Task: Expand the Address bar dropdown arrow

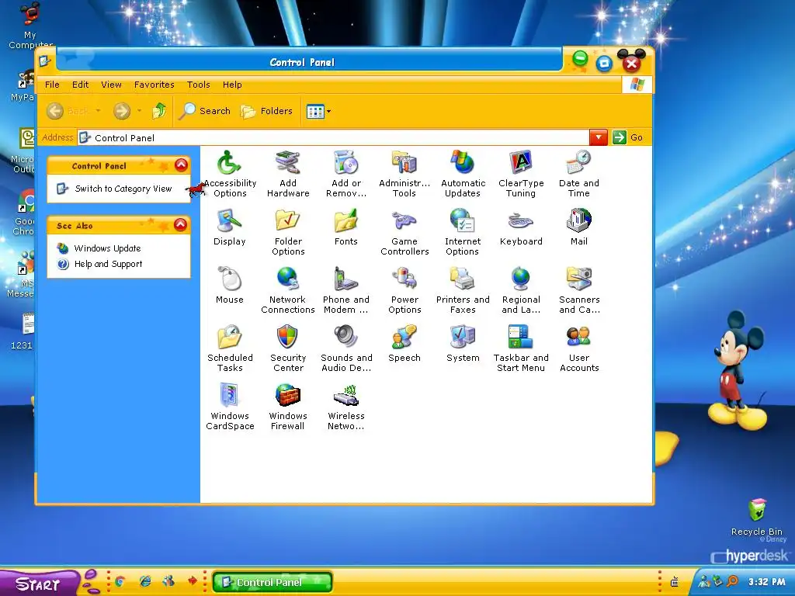Action: point(599,137)
